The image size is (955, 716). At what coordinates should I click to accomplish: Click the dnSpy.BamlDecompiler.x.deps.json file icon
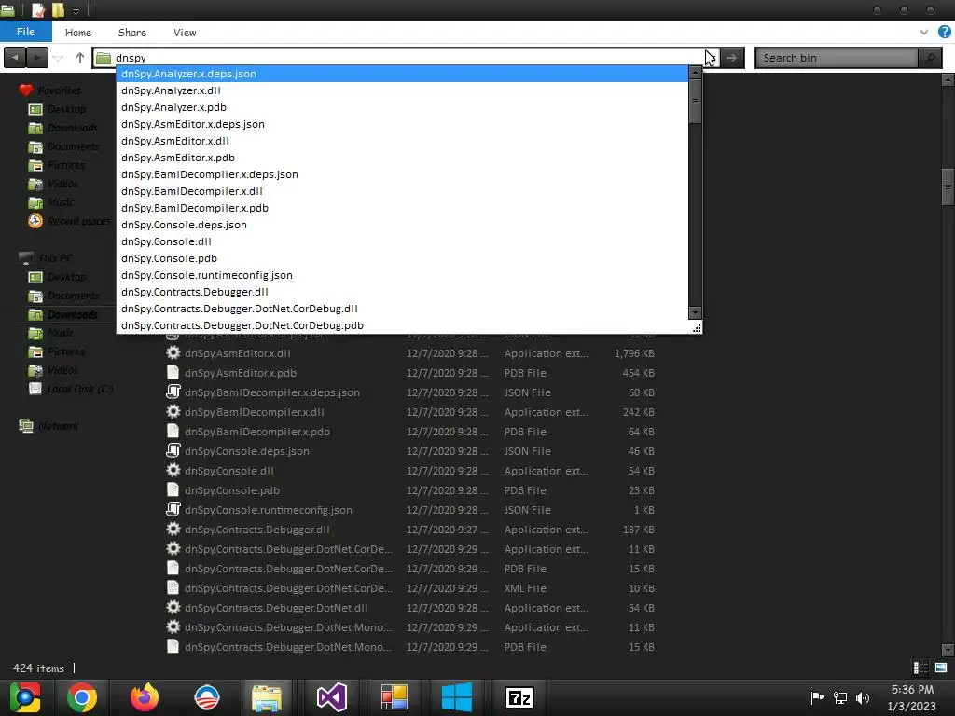click(173, 392)
